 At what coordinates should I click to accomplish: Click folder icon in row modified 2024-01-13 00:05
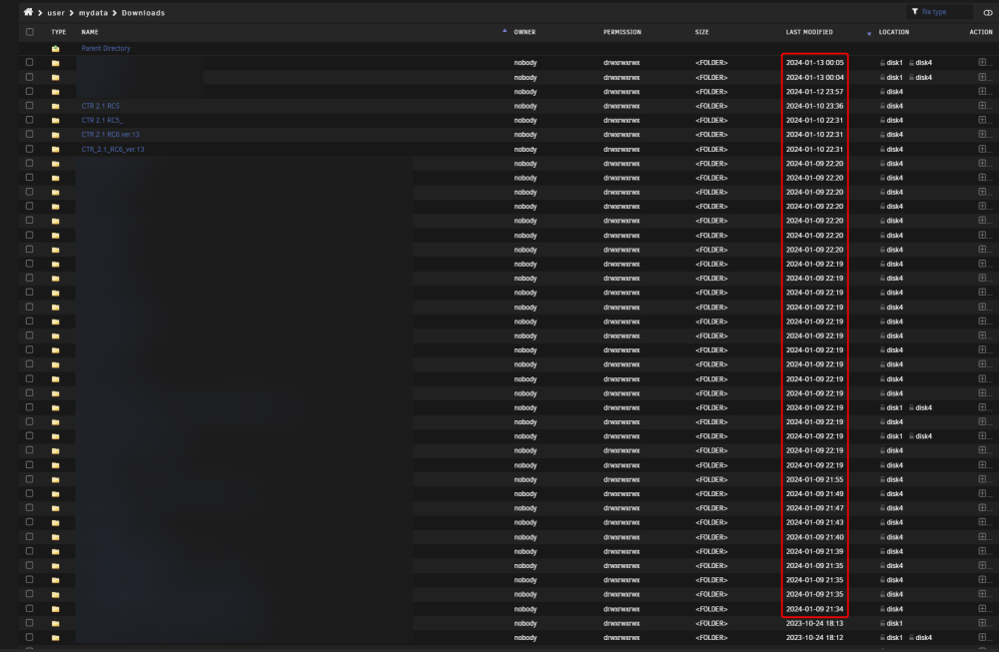[x=55, y=63]
